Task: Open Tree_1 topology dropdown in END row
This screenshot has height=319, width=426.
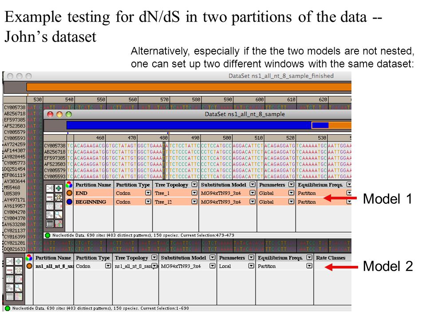Action: [x=194, y=193]
